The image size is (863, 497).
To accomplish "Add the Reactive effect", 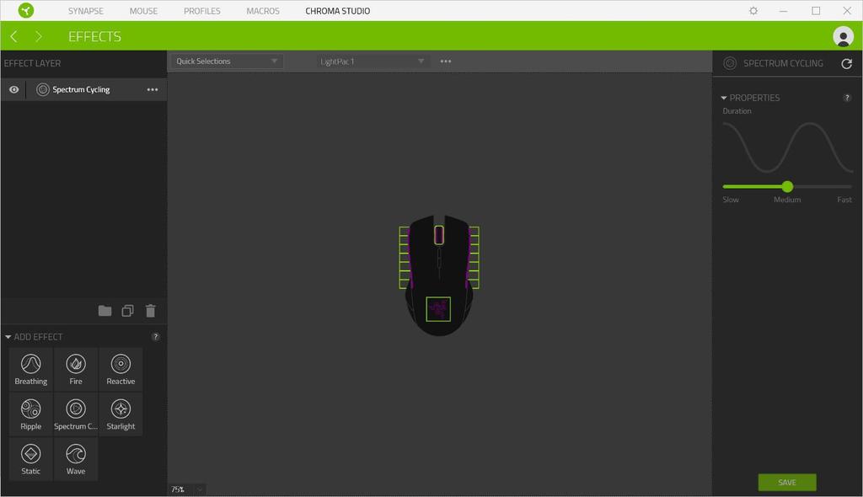I will 121,369.
